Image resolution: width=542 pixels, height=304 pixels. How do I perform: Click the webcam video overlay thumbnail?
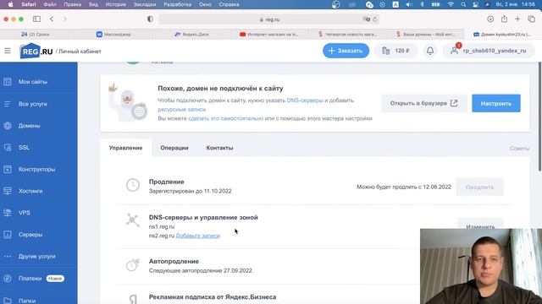(481, 266)
